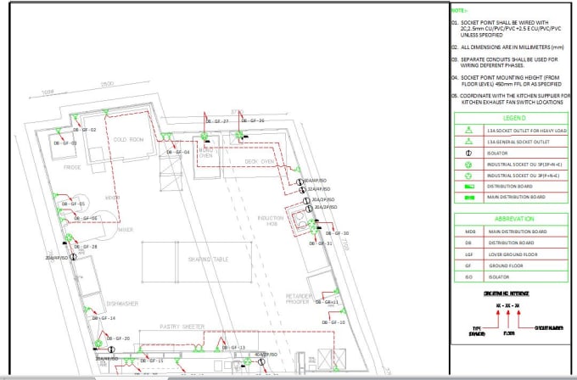Click the INDUCTION HOB label
The height and width of the screenshot is (380, 577).
(271, 221)
